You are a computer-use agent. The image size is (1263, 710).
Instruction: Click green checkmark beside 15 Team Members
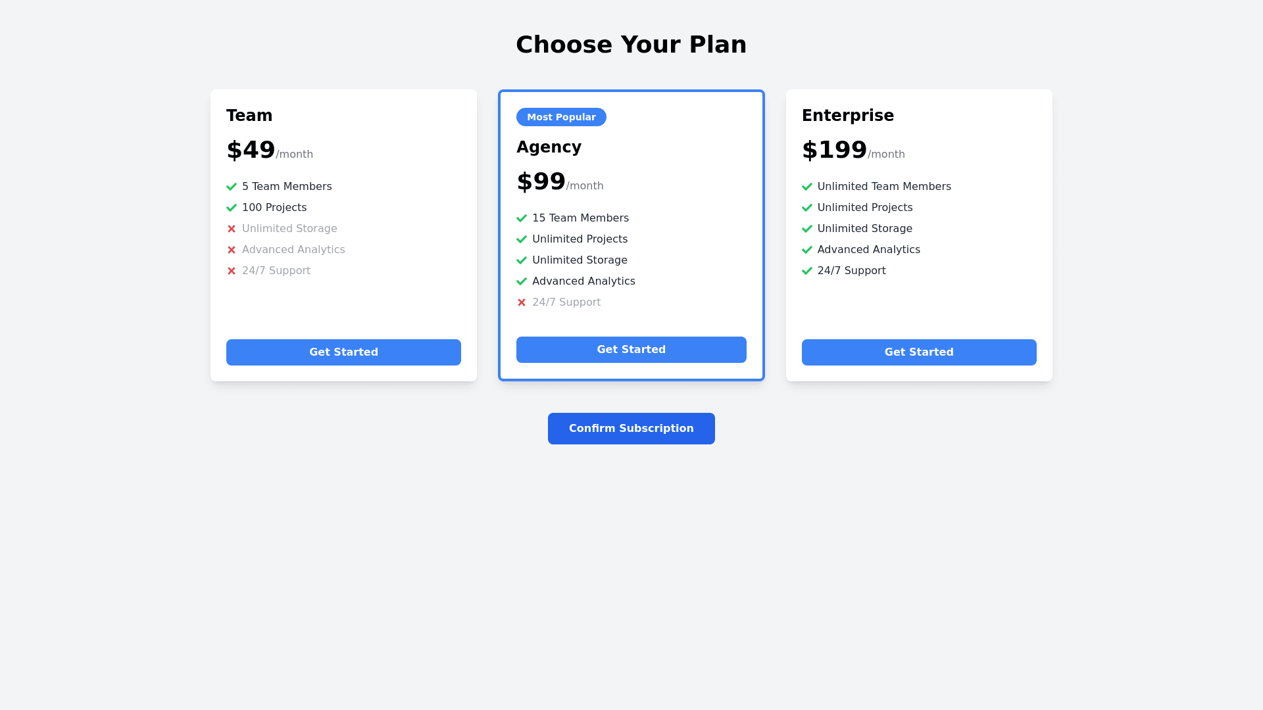[x=522, y=218]
